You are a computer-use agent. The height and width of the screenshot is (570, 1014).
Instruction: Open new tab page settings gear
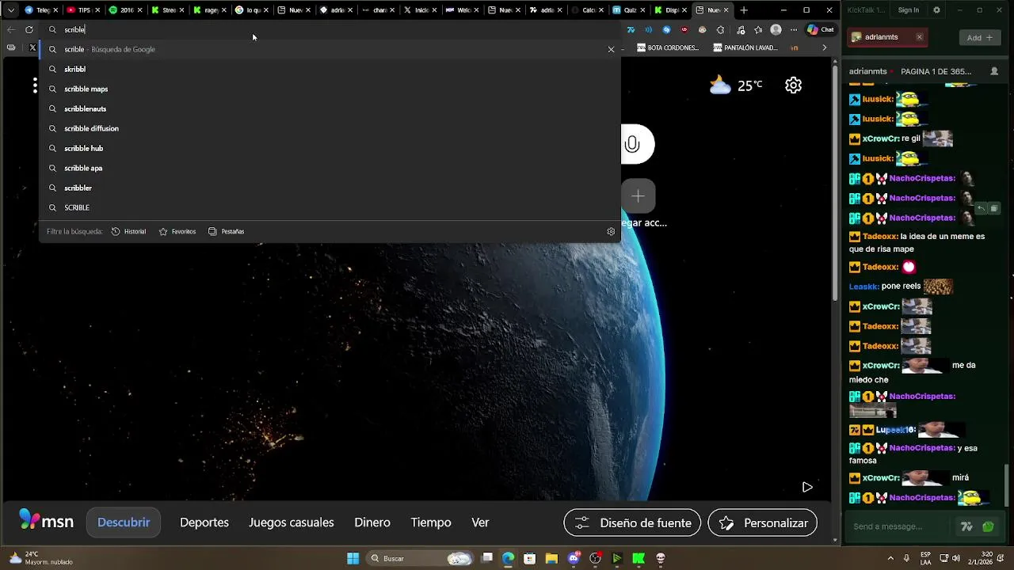[793, 85]
